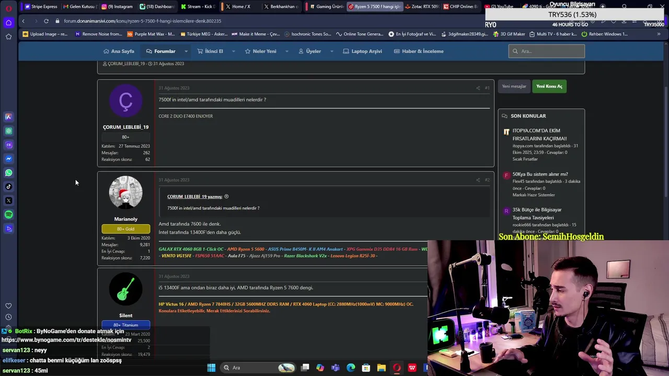Viewport: 669px width, 376px height.
Task: Open X (Twitter) in Opera sidebar
Action: [x=8, y=201]
